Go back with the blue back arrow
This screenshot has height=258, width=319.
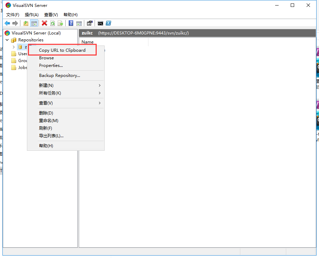pos(7,23)
